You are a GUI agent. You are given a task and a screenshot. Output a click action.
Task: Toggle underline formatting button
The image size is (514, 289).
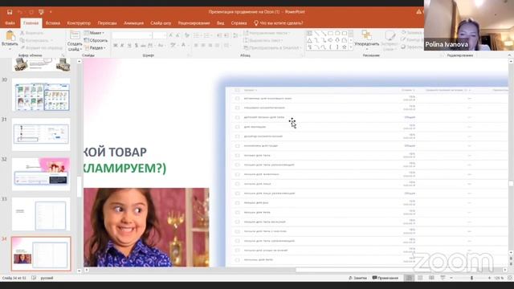click(129, 46)
